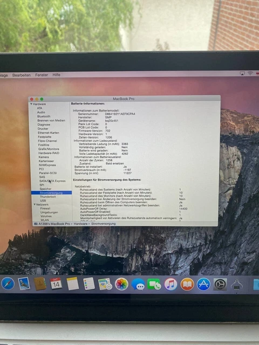Select Ethernet-Karten in the sidebar
Image resolution: width=259 pixels, height=345 pixels.
[x=48, y=133]
